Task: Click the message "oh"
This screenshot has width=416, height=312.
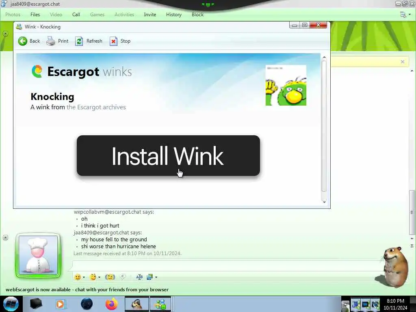Action: [84, 219]
